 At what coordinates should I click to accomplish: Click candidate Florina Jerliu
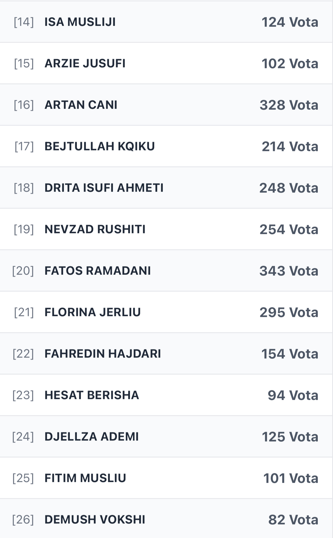point(92,312)
